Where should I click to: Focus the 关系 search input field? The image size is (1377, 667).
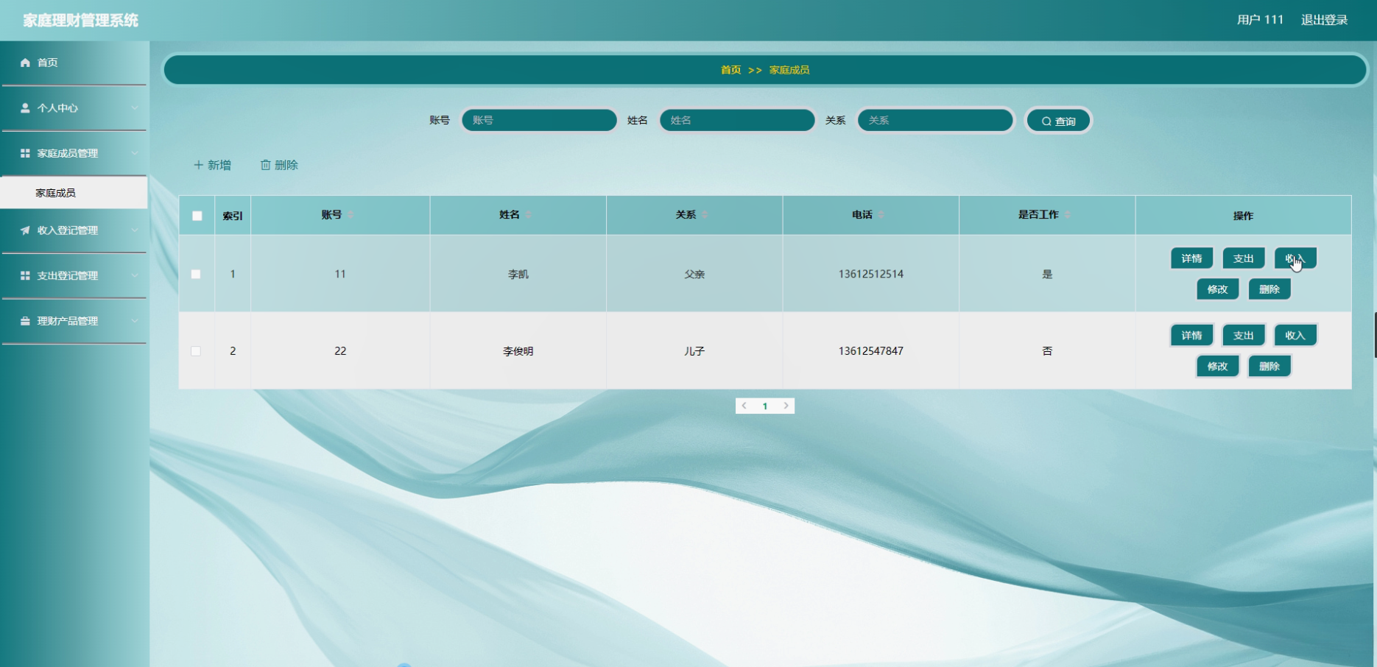click(x=935, y=120)
